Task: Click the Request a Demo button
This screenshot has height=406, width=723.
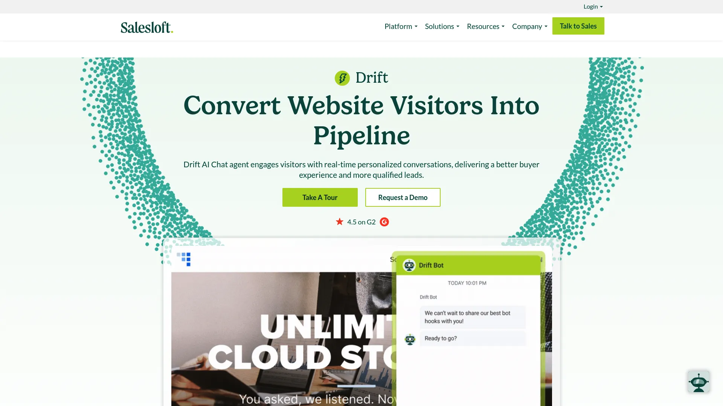Action: (403, 197)
